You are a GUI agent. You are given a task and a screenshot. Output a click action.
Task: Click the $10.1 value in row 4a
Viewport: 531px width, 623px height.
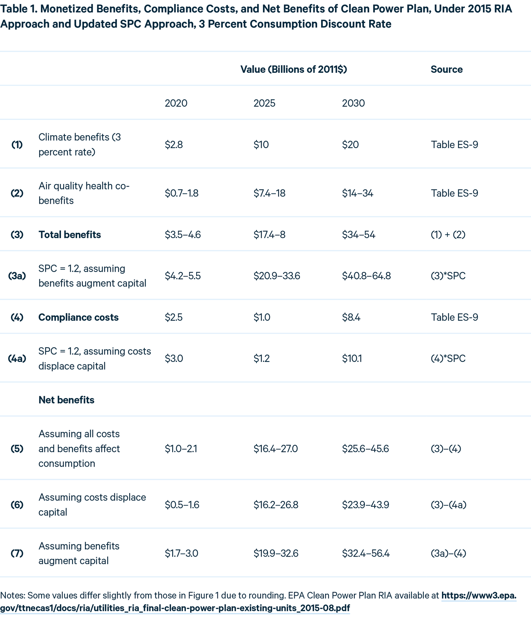(x=352, y=359)
